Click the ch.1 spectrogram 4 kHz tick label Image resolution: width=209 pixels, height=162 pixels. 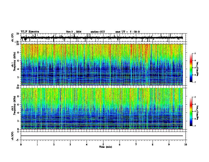(x=18, y=69)
